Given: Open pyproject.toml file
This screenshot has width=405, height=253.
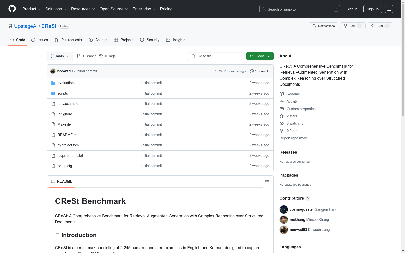Looking at the screenshot, I should tap(69, 145).
